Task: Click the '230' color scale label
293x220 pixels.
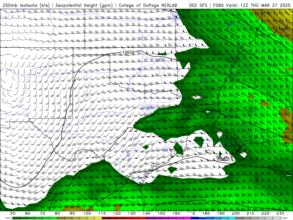Action: click(280, 213)
